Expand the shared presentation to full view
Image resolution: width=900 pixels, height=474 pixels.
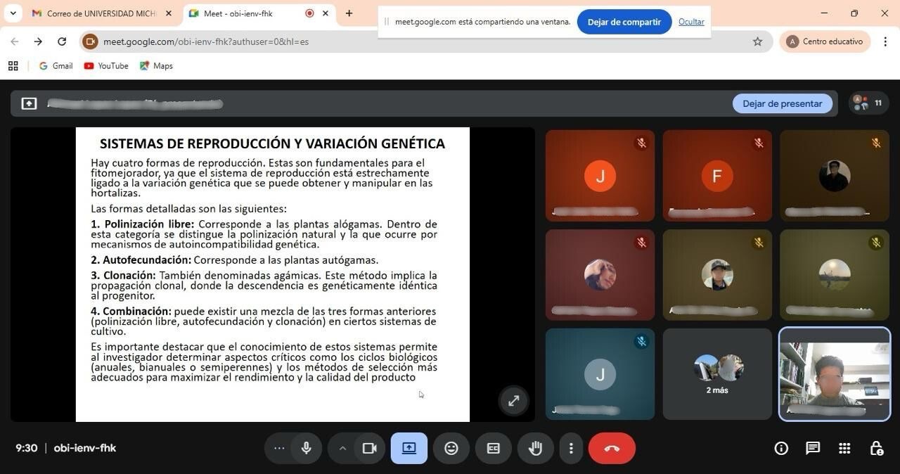(514, 401)
